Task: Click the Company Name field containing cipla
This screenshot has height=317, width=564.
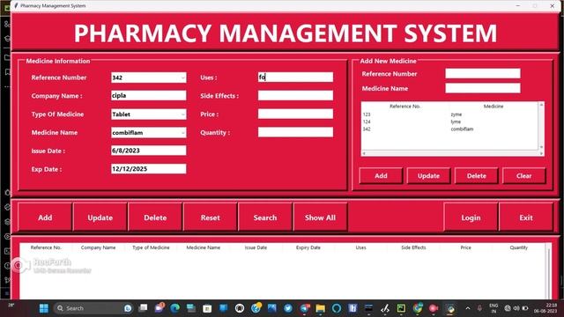Action: [x=149, y=96]
